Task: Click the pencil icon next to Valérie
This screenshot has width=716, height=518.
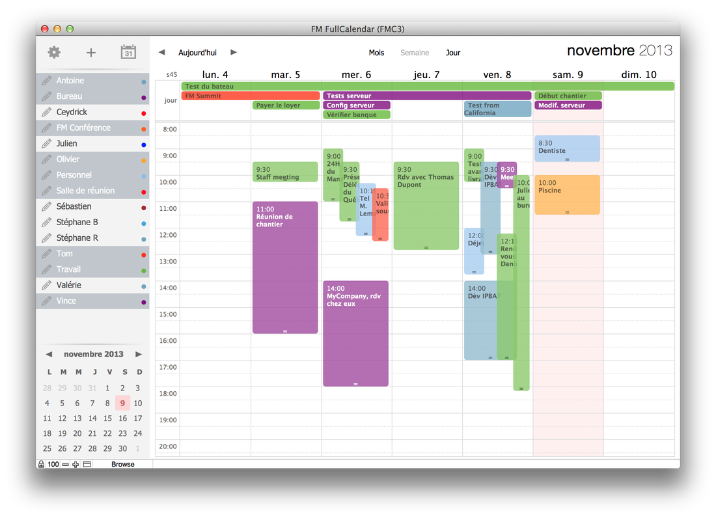Action: coord(46,285)
